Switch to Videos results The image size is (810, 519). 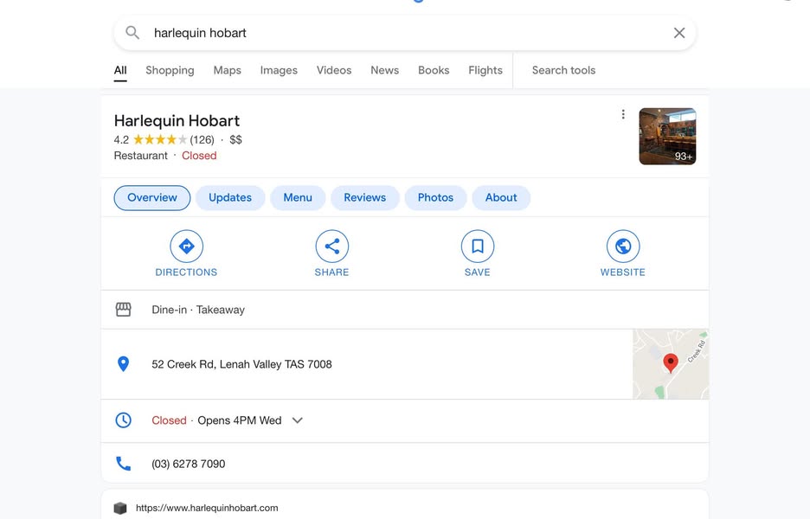[334, 70]
